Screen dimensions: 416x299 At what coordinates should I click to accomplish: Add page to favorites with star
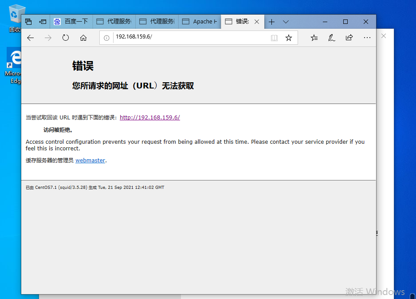289,38
